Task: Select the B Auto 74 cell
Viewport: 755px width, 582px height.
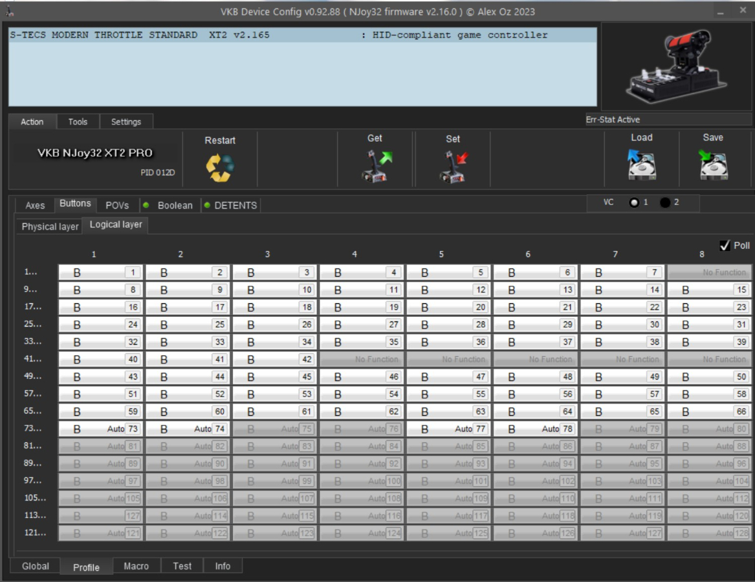Action: [188, 429]
